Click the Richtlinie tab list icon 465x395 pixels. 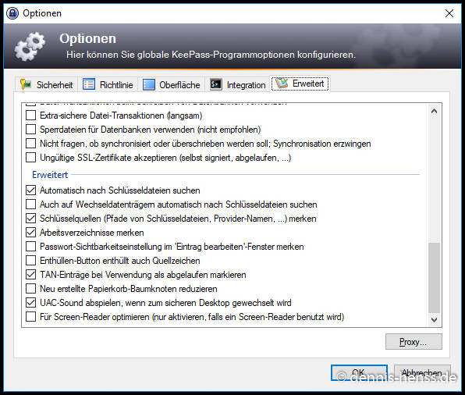tap(89, 84)
